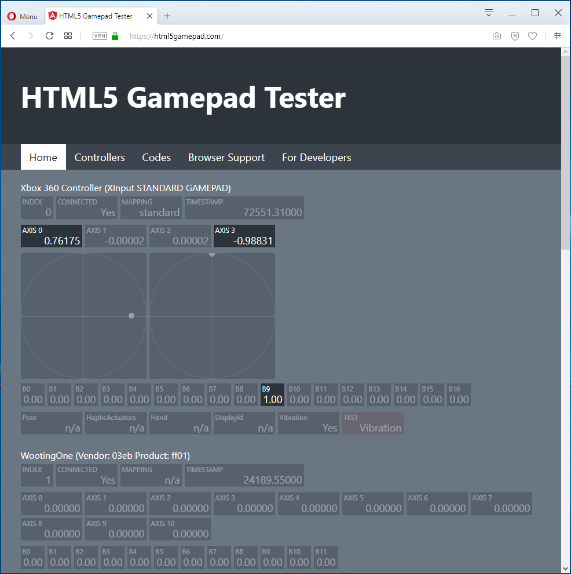Click the Xbox CONNECTED Yes cell
The image size is (571, 574).
point(87,208)
